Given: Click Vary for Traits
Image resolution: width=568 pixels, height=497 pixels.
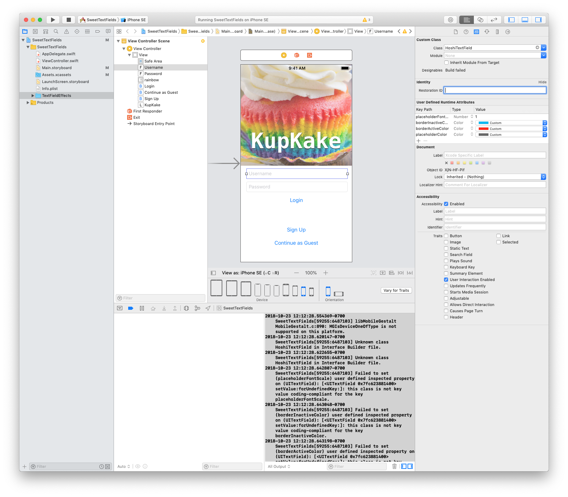Looking at the screenshot, I should click(396, 290).
